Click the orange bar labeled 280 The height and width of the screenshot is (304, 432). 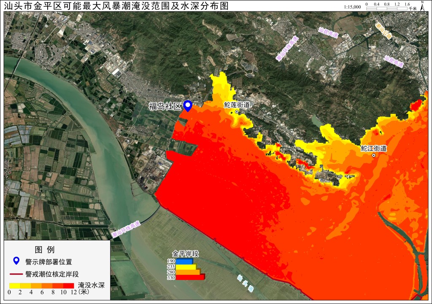(188, 272)
